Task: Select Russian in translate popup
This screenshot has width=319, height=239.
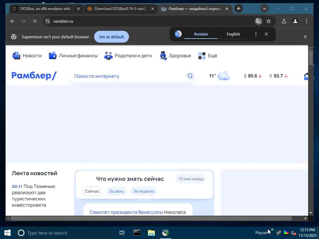Action: tap(201, 34)
